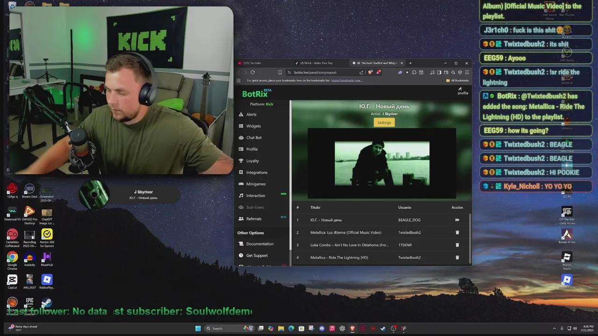Delete the Luke Combs song from the queue
The height and width of the screenshot is (336, 598).
pyautogui.click(x=457, y=245)
